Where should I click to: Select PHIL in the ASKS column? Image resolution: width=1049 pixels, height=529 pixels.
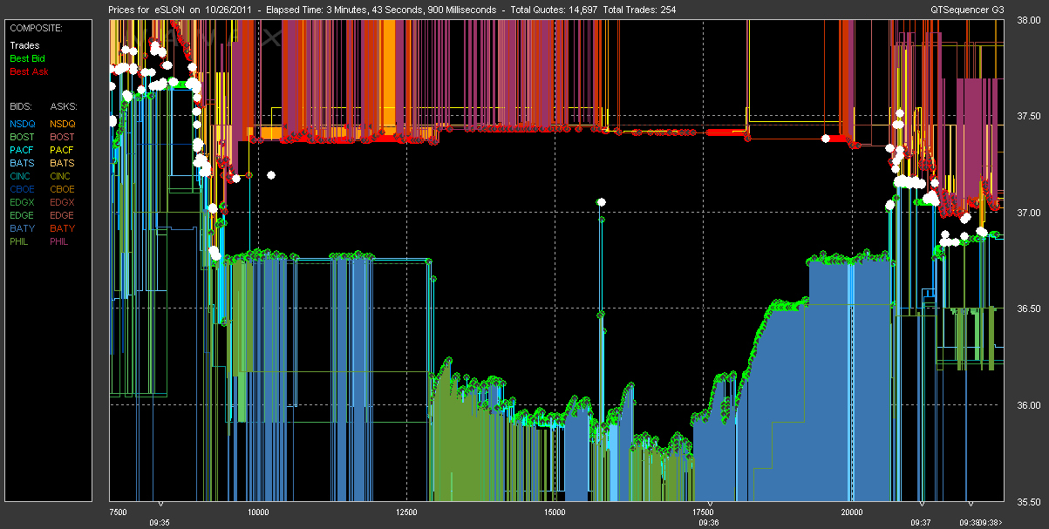tap(61, 241)
